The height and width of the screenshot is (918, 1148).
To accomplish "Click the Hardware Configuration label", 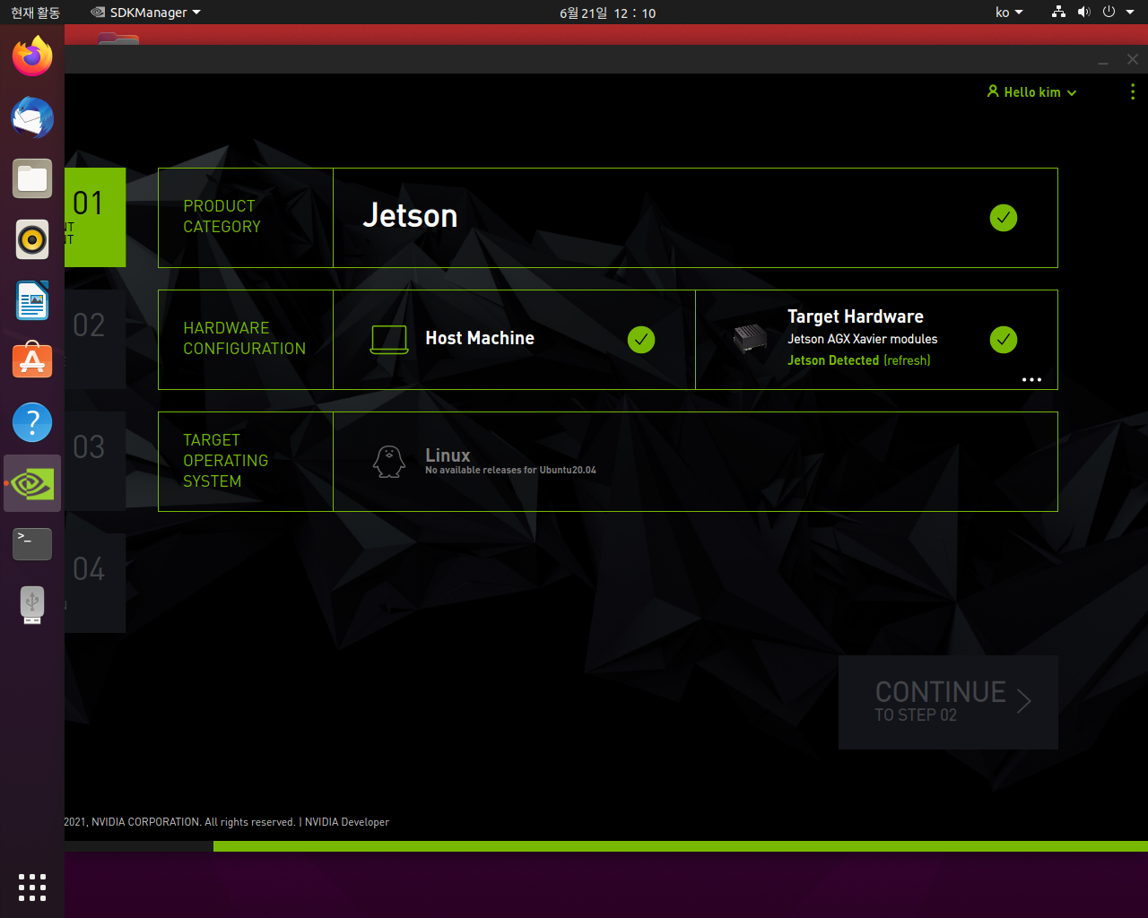I will pos(244,339).
